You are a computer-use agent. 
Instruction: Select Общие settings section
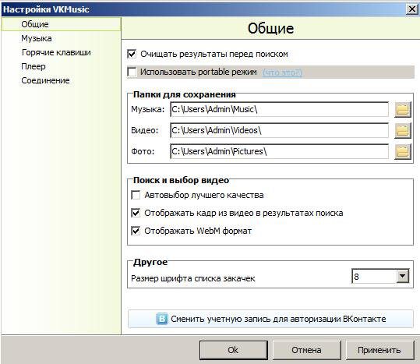click(61, 24)
